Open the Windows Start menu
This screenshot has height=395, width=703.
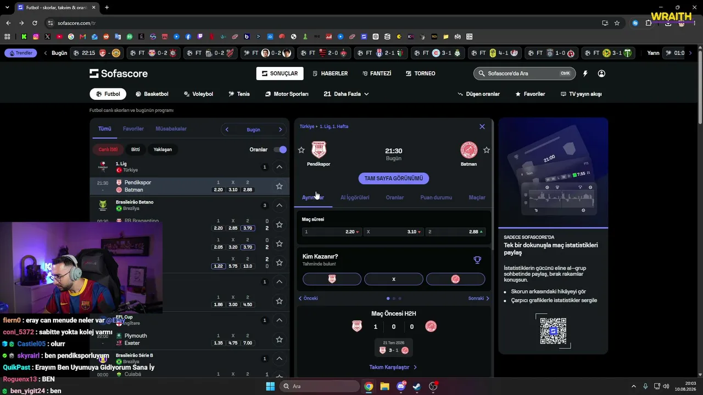(270, 386)
